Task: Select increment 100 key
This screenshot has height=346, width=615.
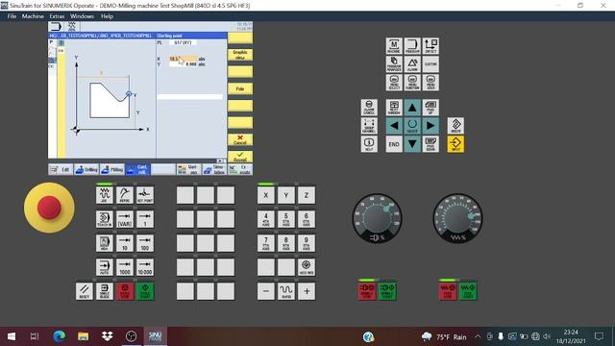Action: pyautogui.click(x=145, y=243)
